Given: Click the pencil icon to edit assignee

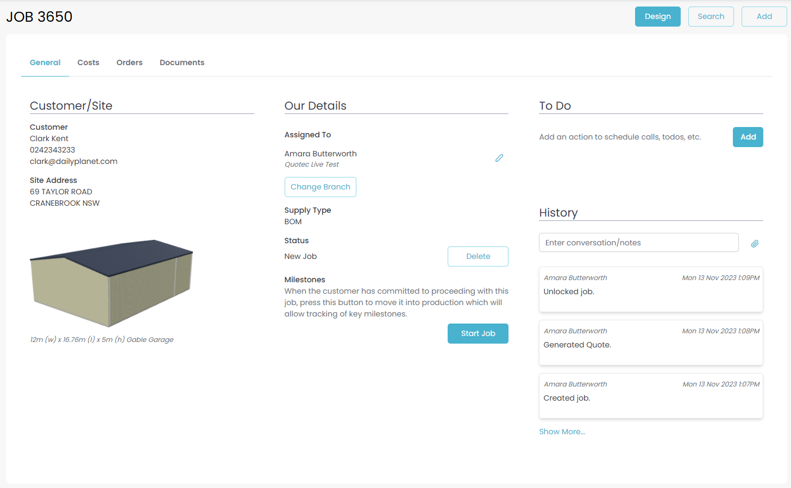Looking at the screenshot, I should coord(499,158).
